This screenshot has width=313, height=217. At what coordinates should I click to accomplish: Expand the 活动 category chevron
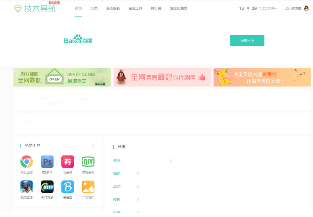tap(138, 187)
